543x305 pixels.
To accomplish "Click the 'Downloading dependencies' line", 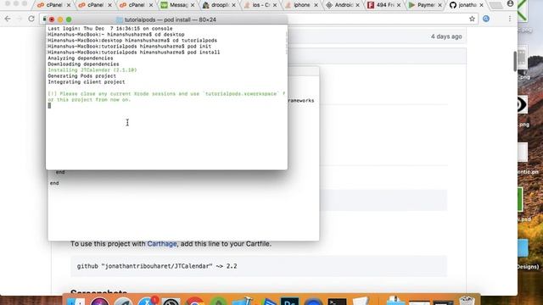I will coord(83,64).
